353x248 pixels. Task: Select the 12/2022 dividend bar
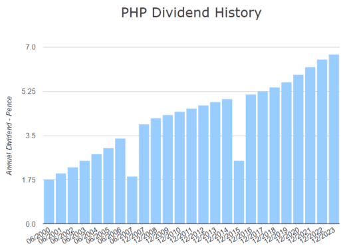(x=322, y=142)
